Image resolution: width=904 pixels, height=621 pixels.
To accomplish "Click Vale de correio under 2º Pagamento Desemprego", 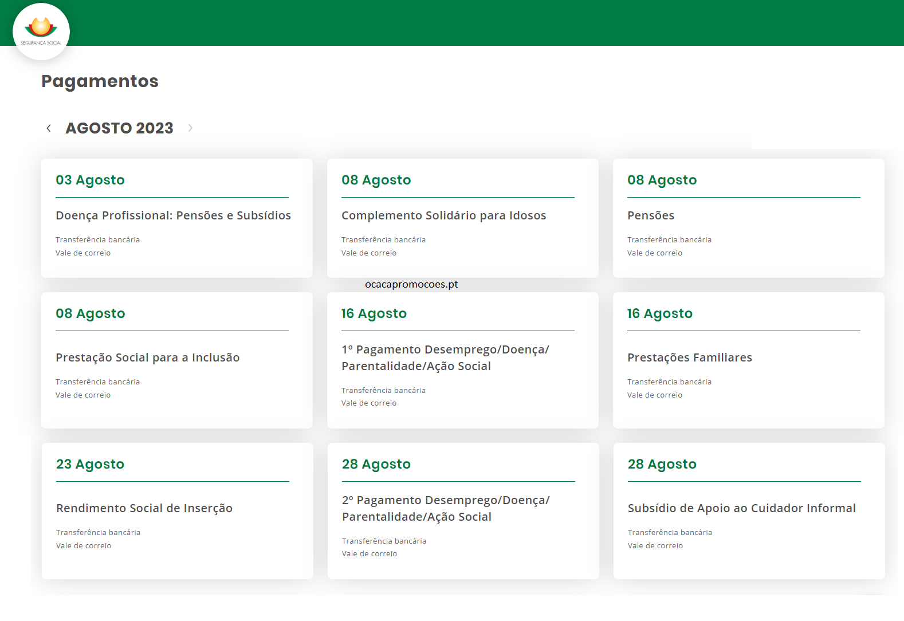I will click(370, 554).
